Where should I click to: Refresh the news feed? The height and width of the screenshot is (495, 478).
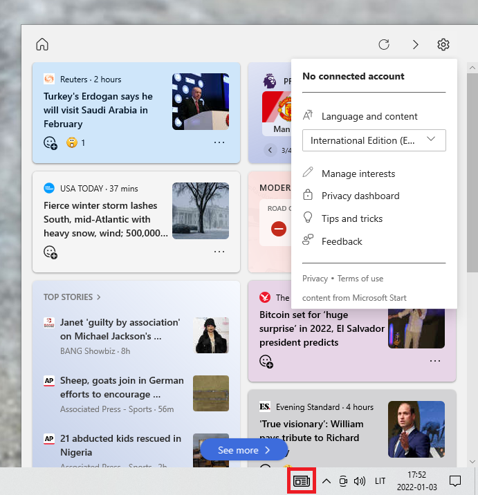(x=384, y=45)
